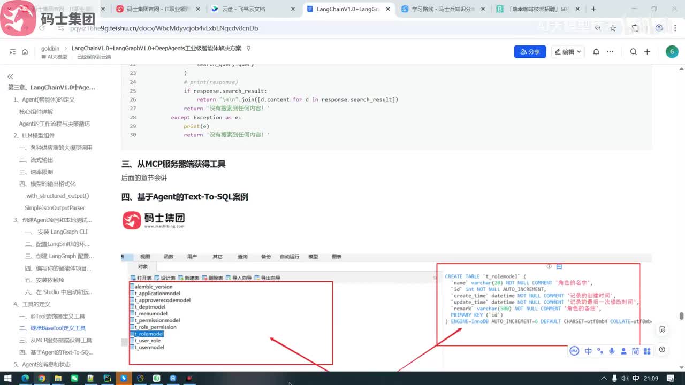Bookmark this page with star icon
The height and width of the screenshot is (385, 685).
(x=613, y=28)
